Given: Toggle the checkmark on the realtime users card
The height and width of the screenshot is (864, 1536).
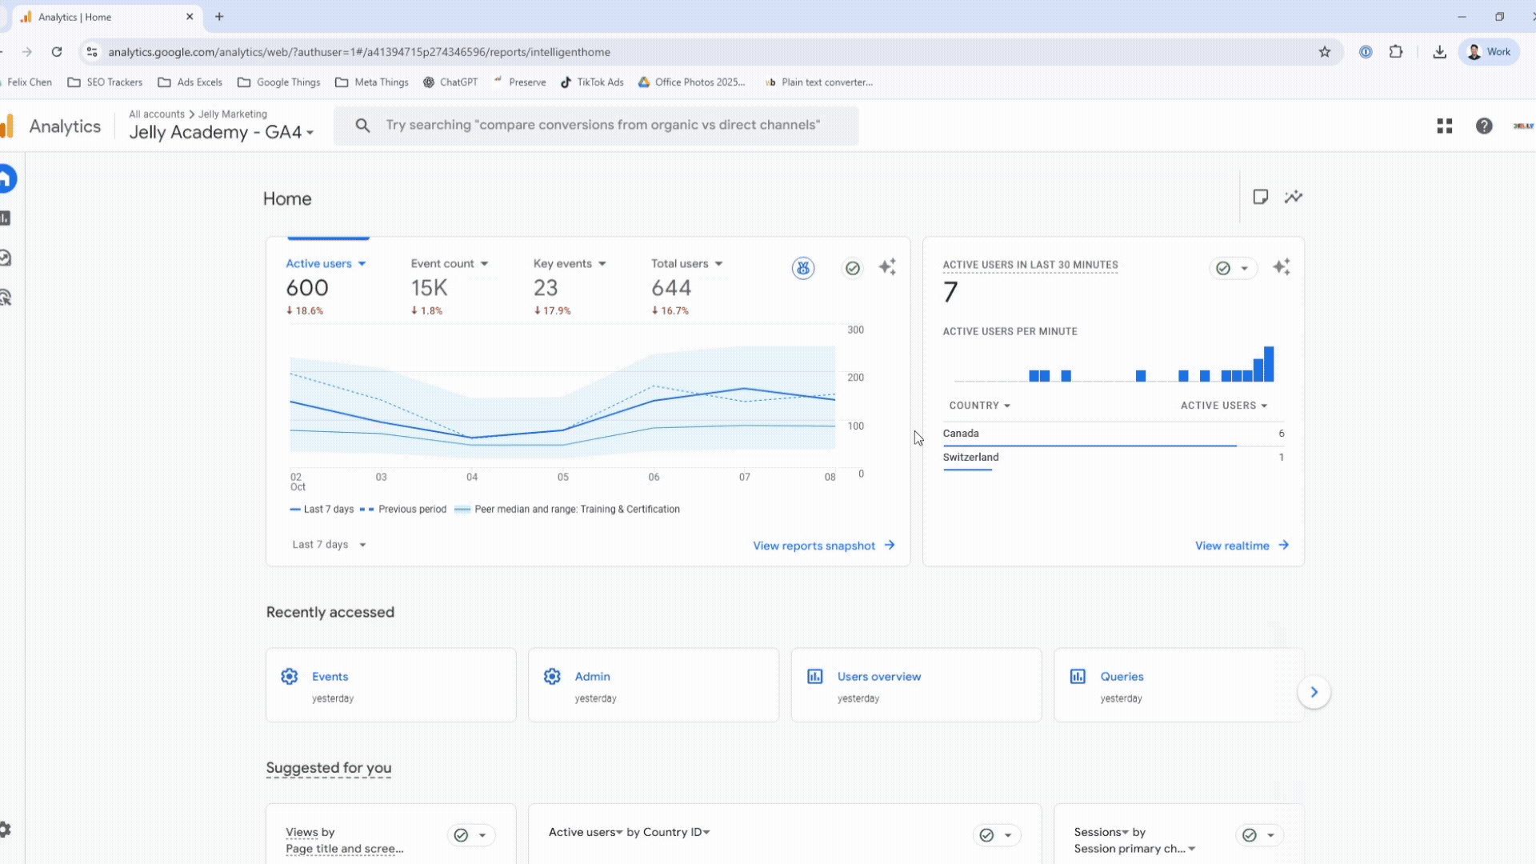Looking at the screenshot, I should click(x=1223, y=268).
